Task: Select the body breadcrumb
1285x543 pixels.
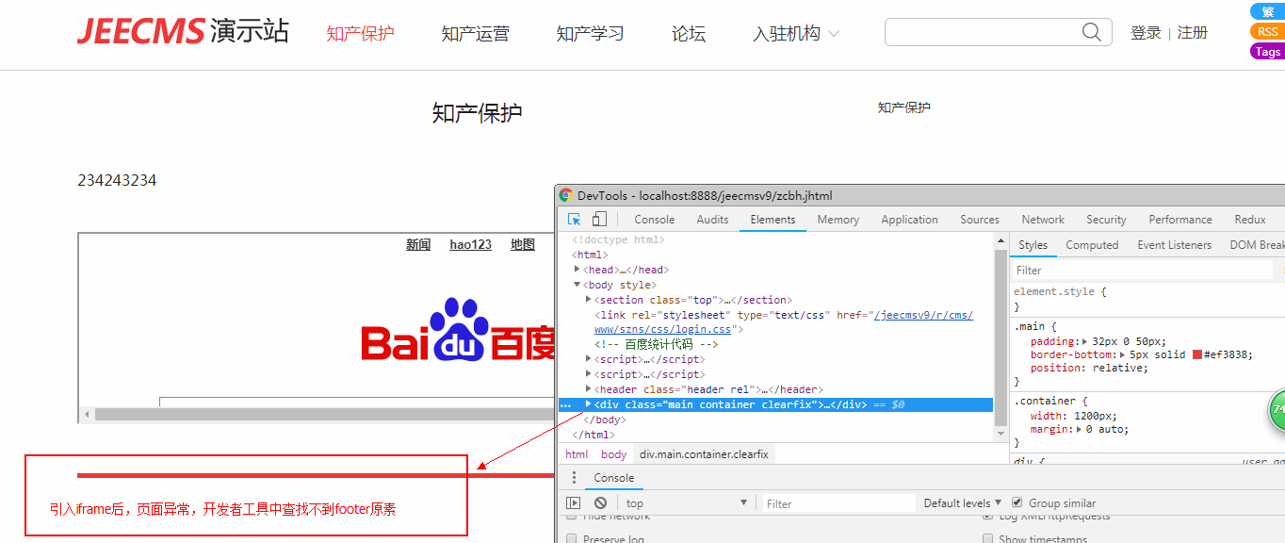Action: (613, 454)
